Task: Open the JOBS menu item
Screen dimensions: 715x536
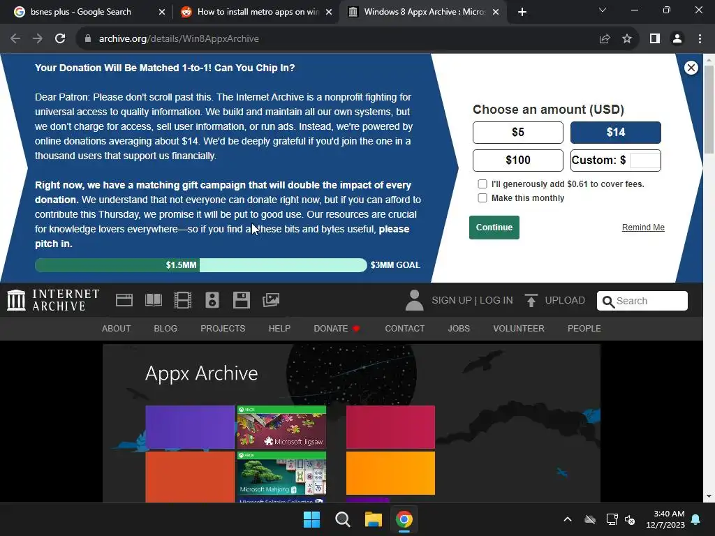Action: [x=459, y=329]
